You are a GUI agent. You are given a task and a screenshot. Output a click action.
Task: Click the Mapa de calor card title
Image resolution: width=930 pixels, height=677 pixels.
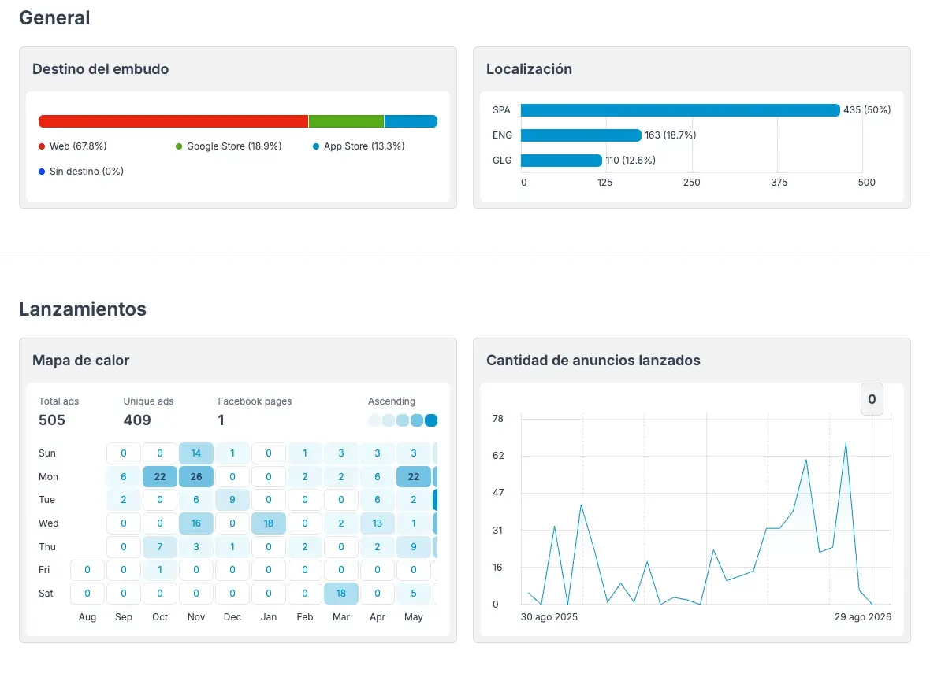[80, 361]
